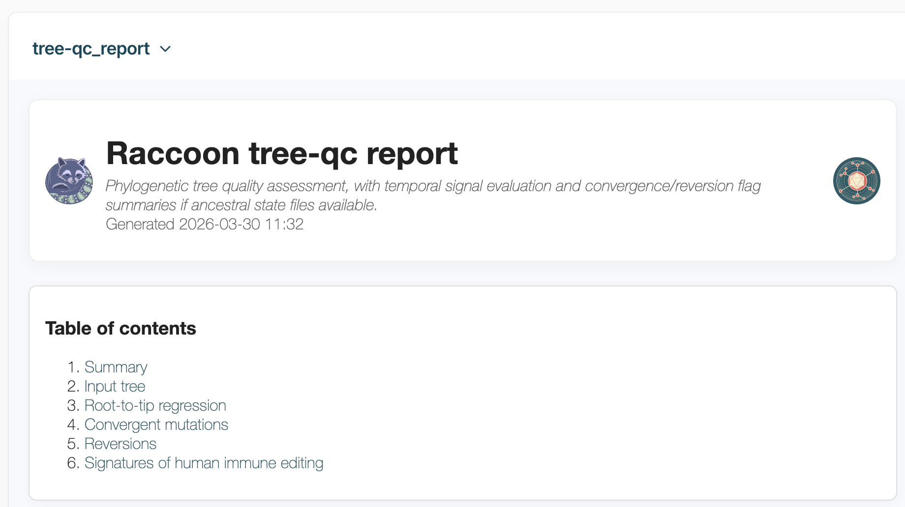Expand the tree-qc_report chevron arrow
Screen dimensions: 905x507
coord(165,49)
